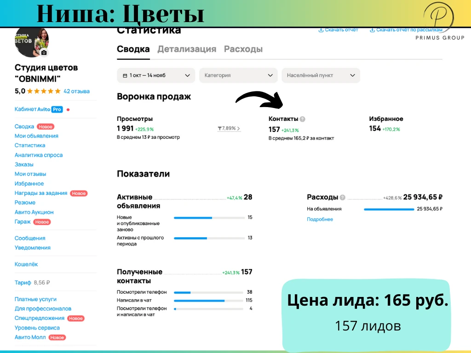Click the Написали в чат progress bar
Screen dimensions: 471x353
(x=208, y=301)
